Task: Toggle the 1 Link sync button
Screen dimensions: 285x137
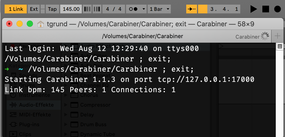Action: pos(16,9)
